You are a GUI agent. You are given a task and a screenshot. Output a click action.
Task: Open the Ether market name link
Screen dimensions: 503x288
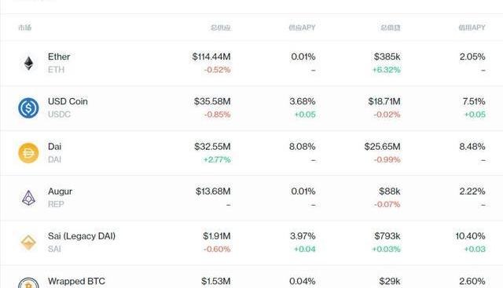[59, 57]
